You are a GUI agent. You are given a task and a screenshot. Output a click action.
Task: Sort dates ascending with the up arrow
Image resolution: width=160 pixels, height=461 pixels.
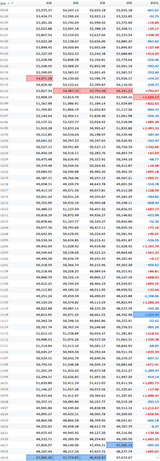click(9, 3)
